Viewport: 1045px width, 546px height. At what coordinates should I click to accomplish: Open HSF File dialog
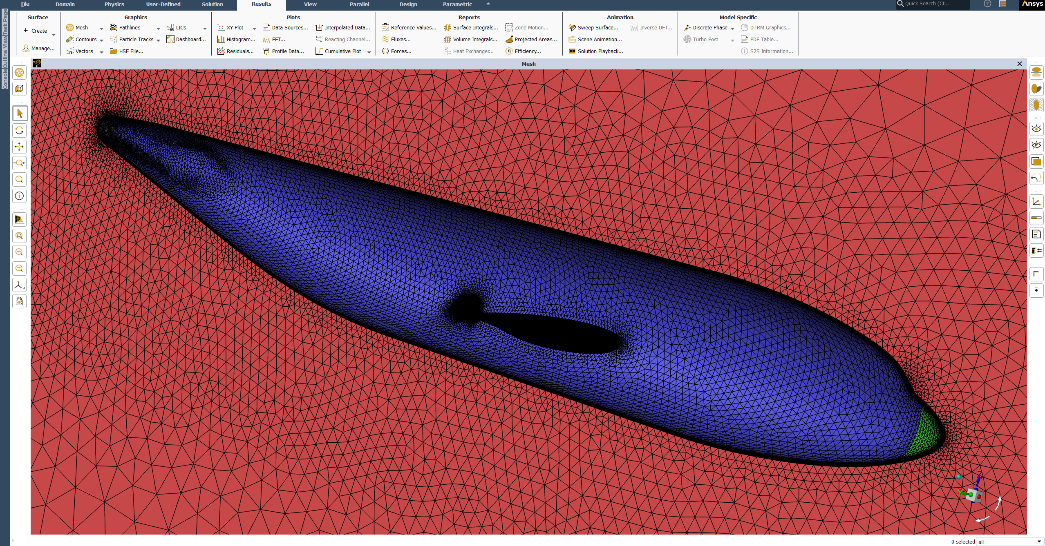(x=127, y=51)
